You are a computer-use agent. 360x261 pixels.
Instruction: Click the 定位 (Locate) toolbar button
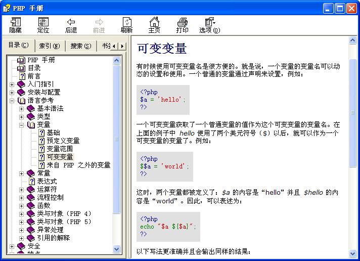point(43,25)
